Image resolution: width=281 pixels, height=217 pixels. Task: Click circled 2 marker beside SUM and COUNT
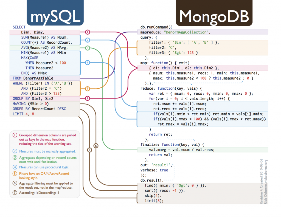click(87, 40)
